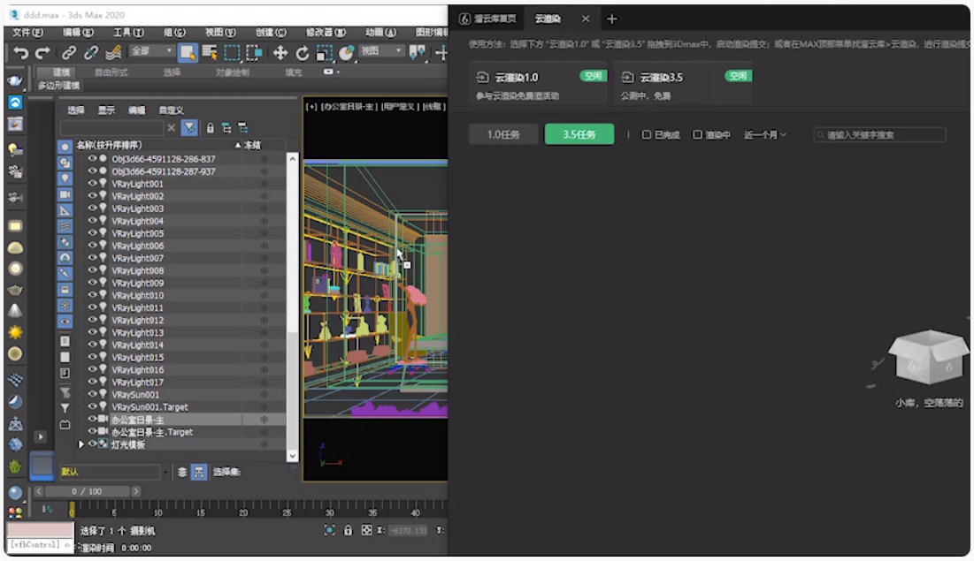
Task: Open the 文件(F) menu
Action: tap(27, 33)
